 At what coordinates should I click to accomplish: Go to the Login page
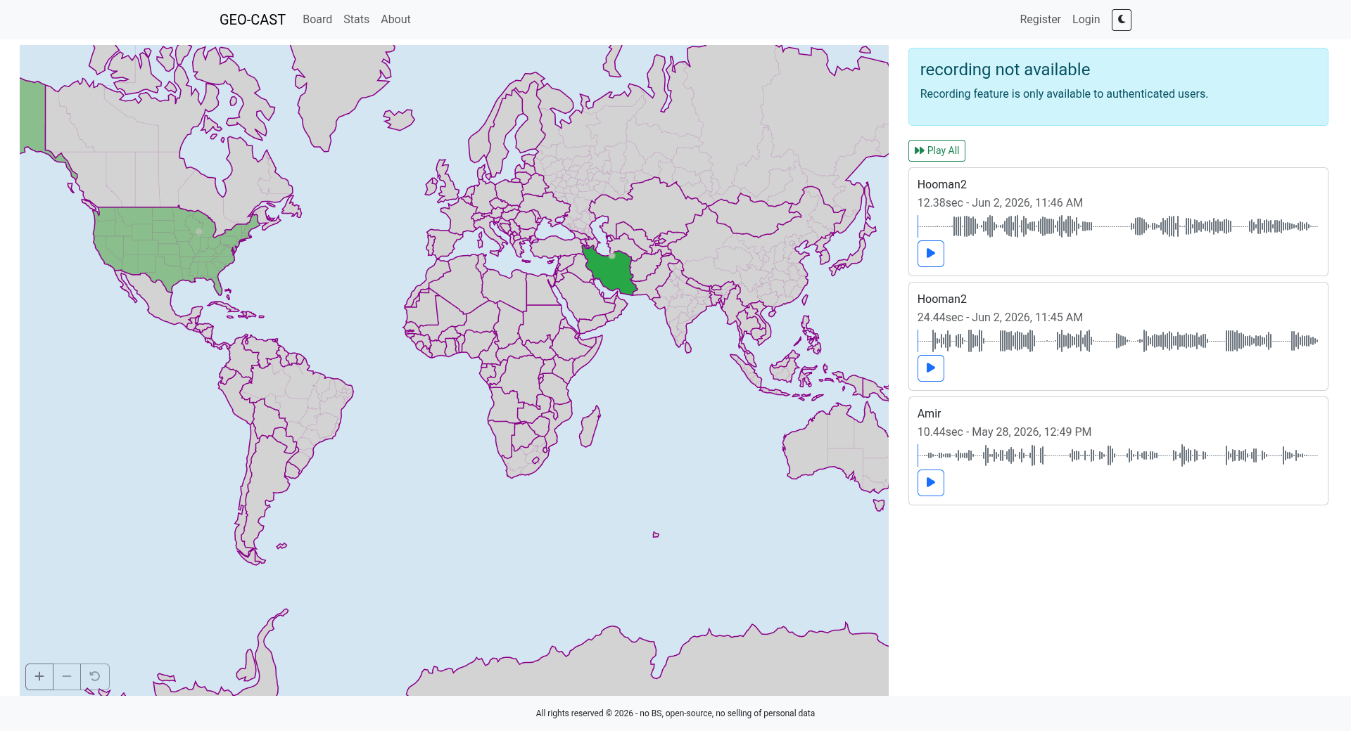click(x=1086, y=20)
